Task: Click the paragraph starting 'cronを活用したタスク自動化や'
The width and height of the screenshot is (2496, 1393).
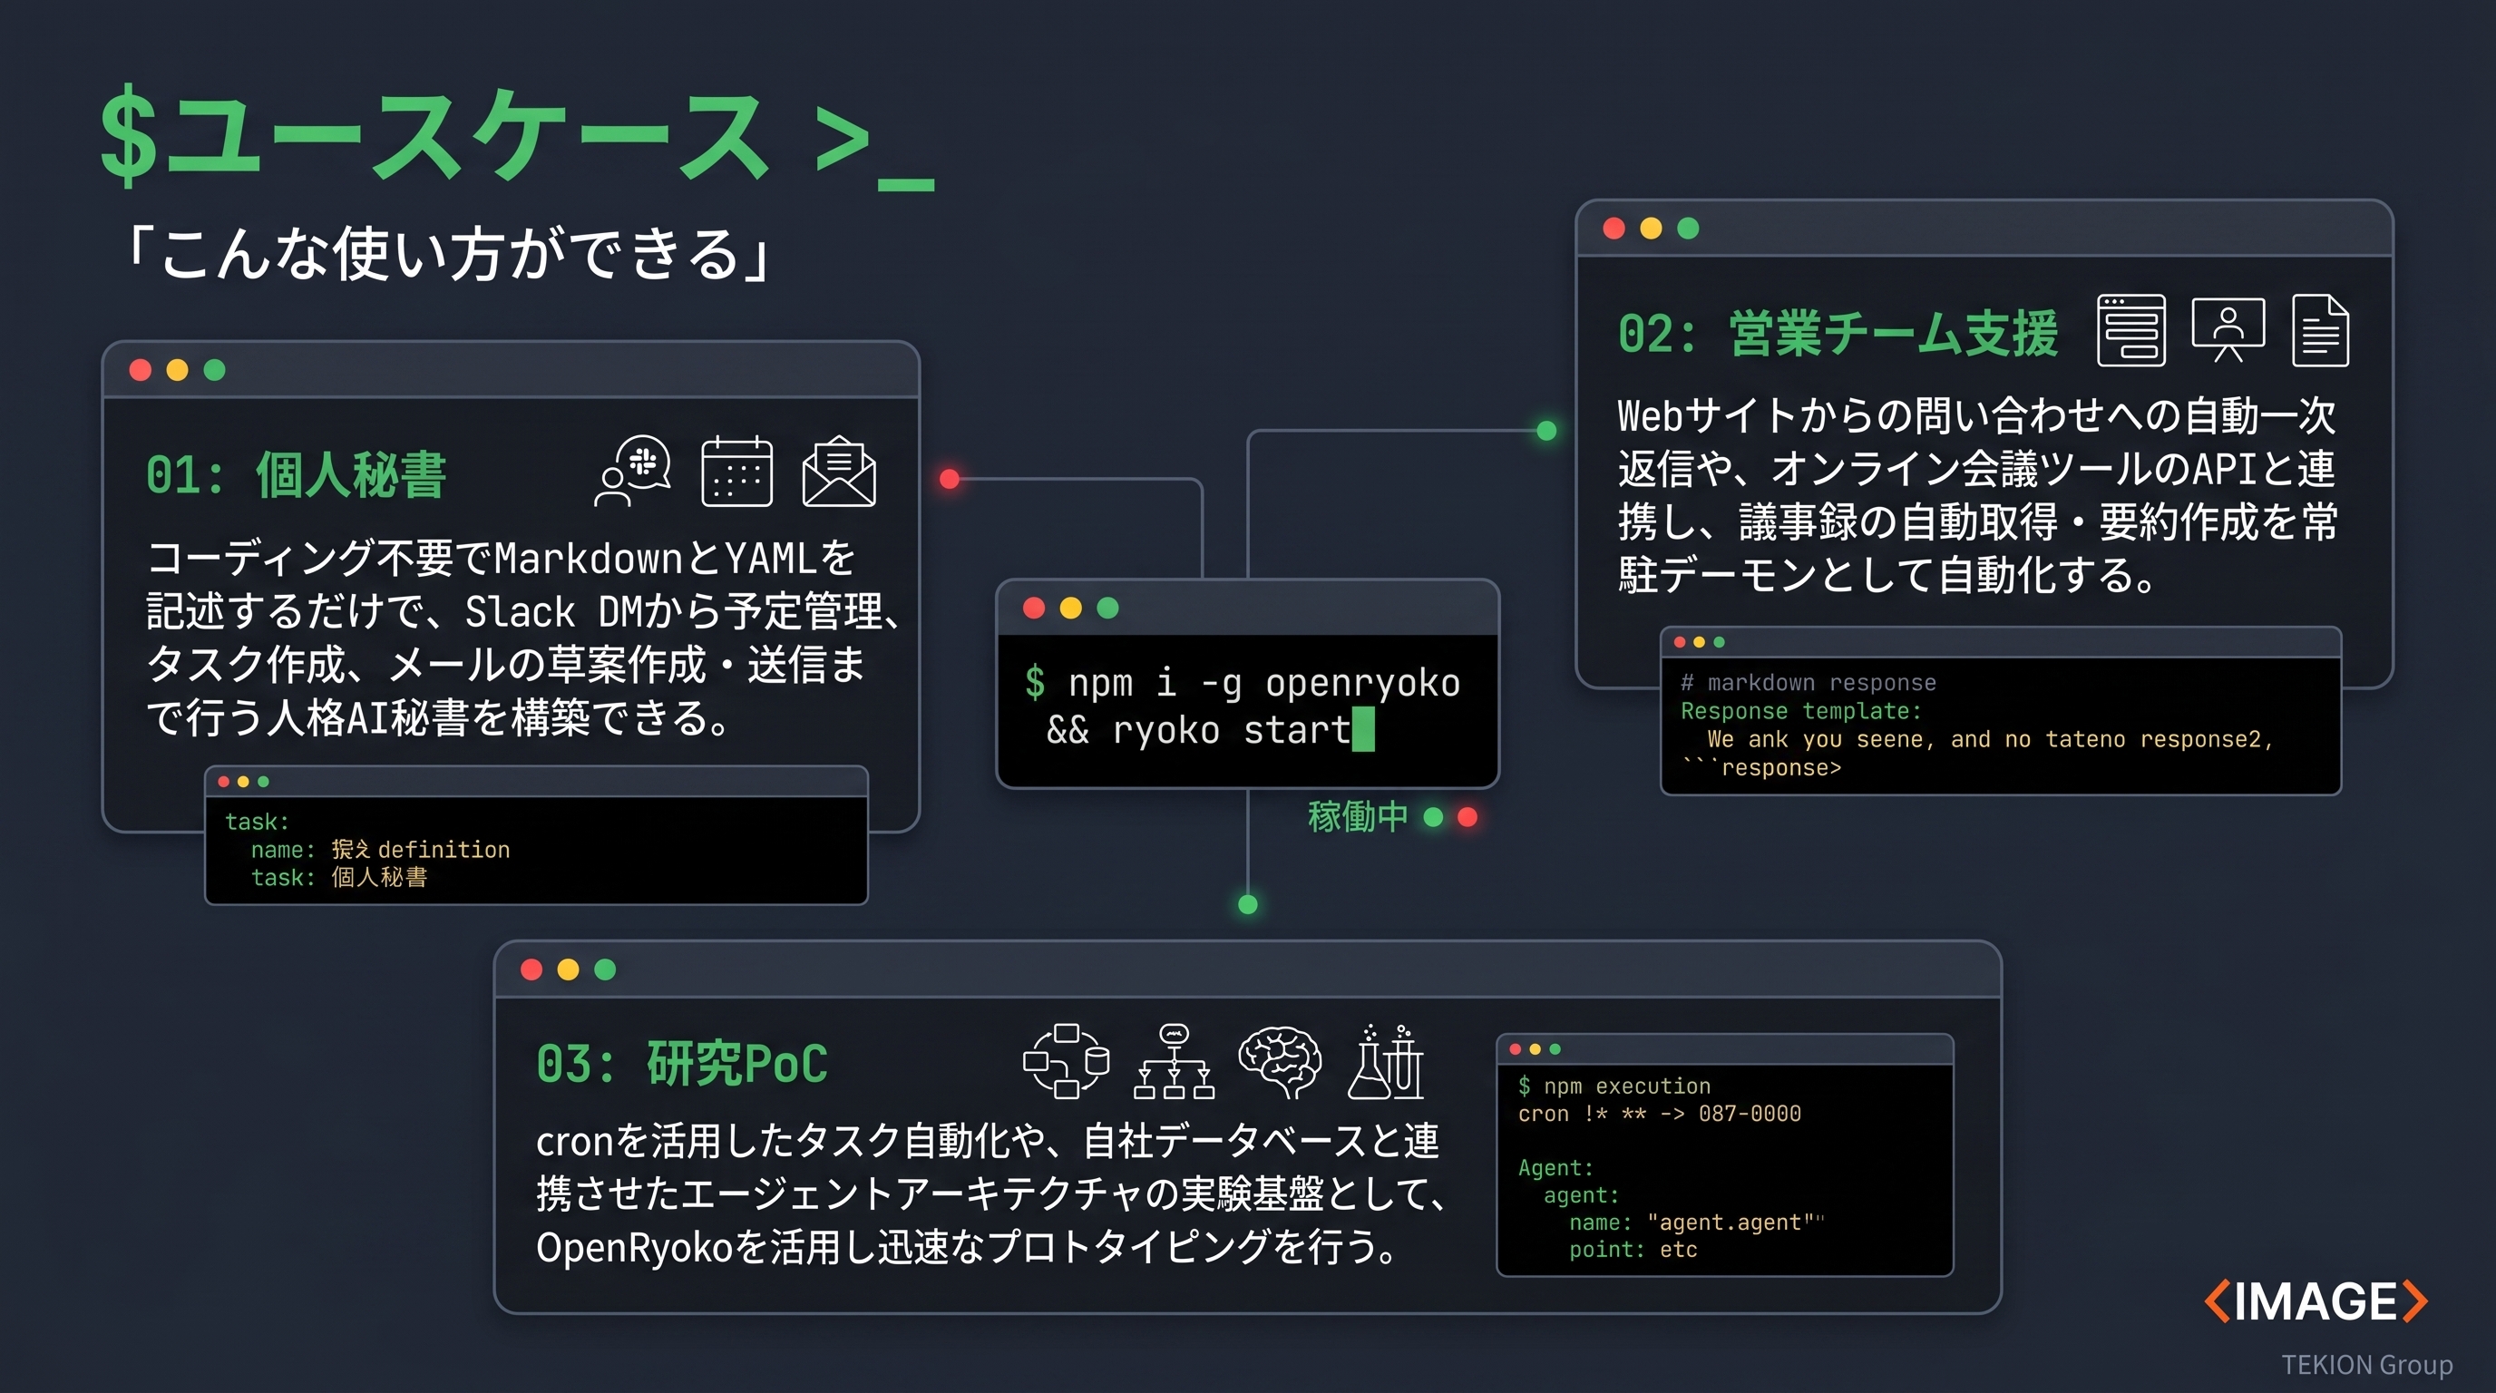Action: coord(990,1193)
